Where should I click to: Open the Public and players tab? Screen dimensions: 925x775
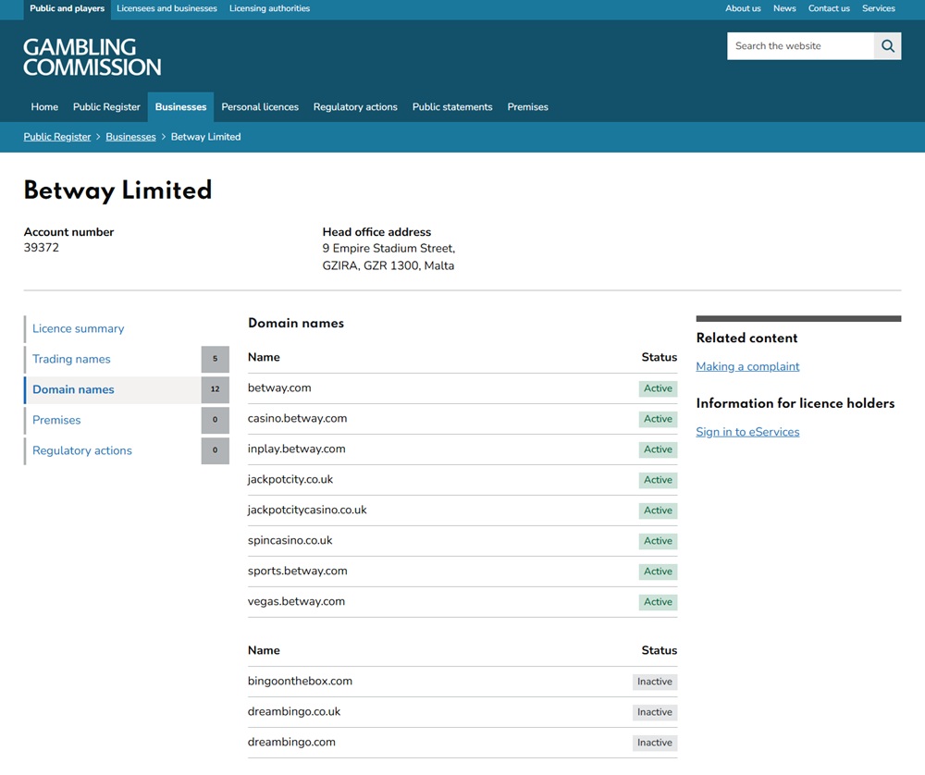point(68,9)
